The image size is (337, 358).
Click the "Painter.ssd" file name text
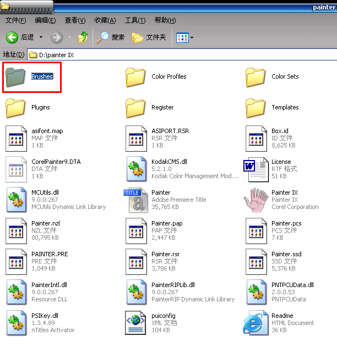pos(286,254)
